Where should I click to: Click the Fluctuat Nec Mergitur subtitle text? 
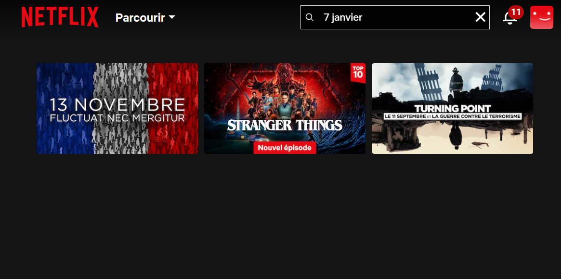point(117,117)
